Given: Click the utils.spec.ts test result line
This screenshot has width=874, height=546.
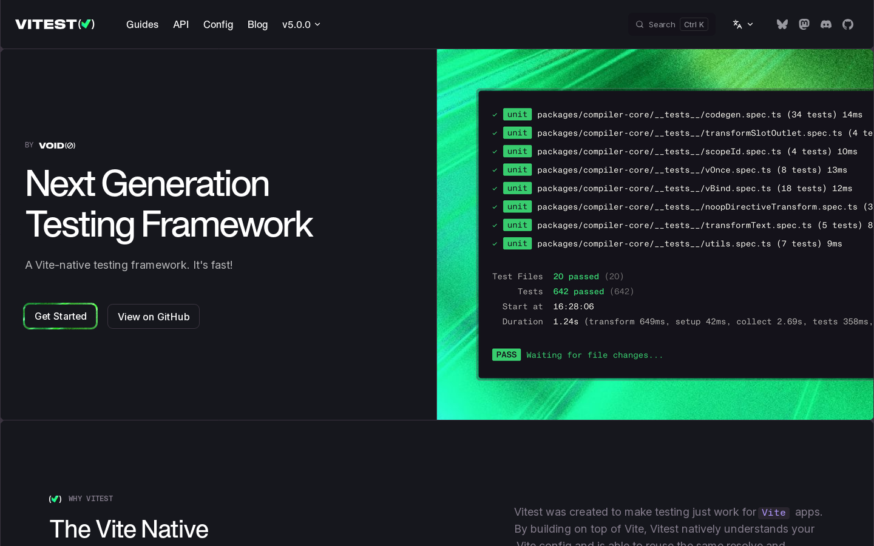Looking at the screenshot, I should coord(667,243).
